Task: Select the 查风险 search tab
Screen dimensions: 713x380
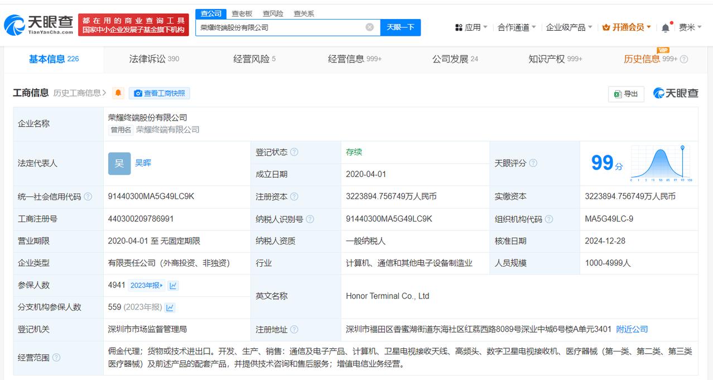Action: [273, 13]
